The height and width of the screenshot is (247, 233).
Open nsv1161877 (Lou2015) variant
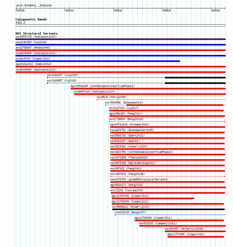(63, 75)
